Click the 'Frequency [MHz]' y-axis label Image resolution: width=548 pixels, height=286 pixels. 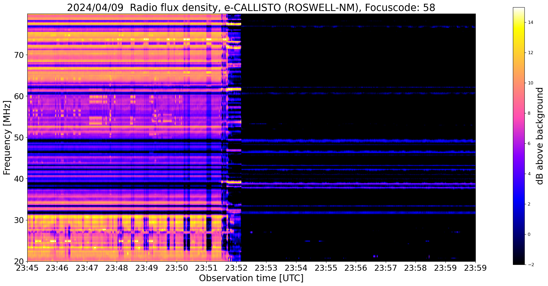[7, 138]
